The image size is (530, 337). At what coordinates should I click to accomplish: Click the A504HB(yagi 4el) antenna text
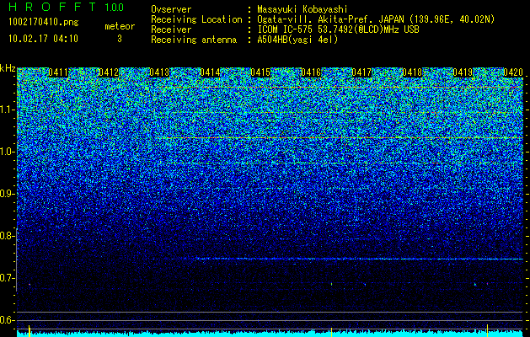(297, 40)
